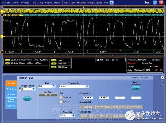Click the channel 1 marker on overview strip
166x123 pixels.
point(2,11)
